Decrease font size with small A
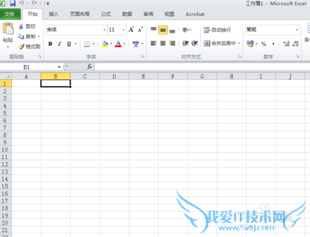310x237 pixels. tap(141, 30)
